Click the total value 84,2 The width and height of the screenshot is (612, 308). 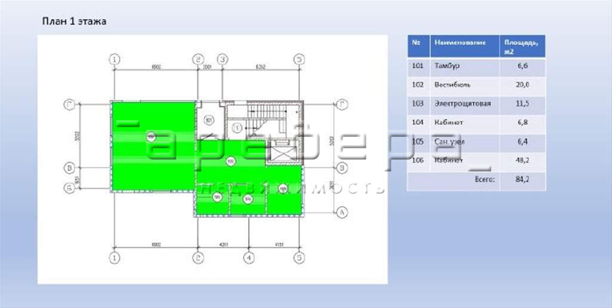point(522,179)
